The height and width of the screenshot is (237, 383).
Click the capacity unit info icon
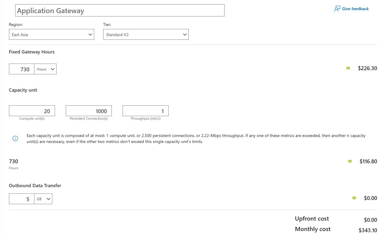15,138
